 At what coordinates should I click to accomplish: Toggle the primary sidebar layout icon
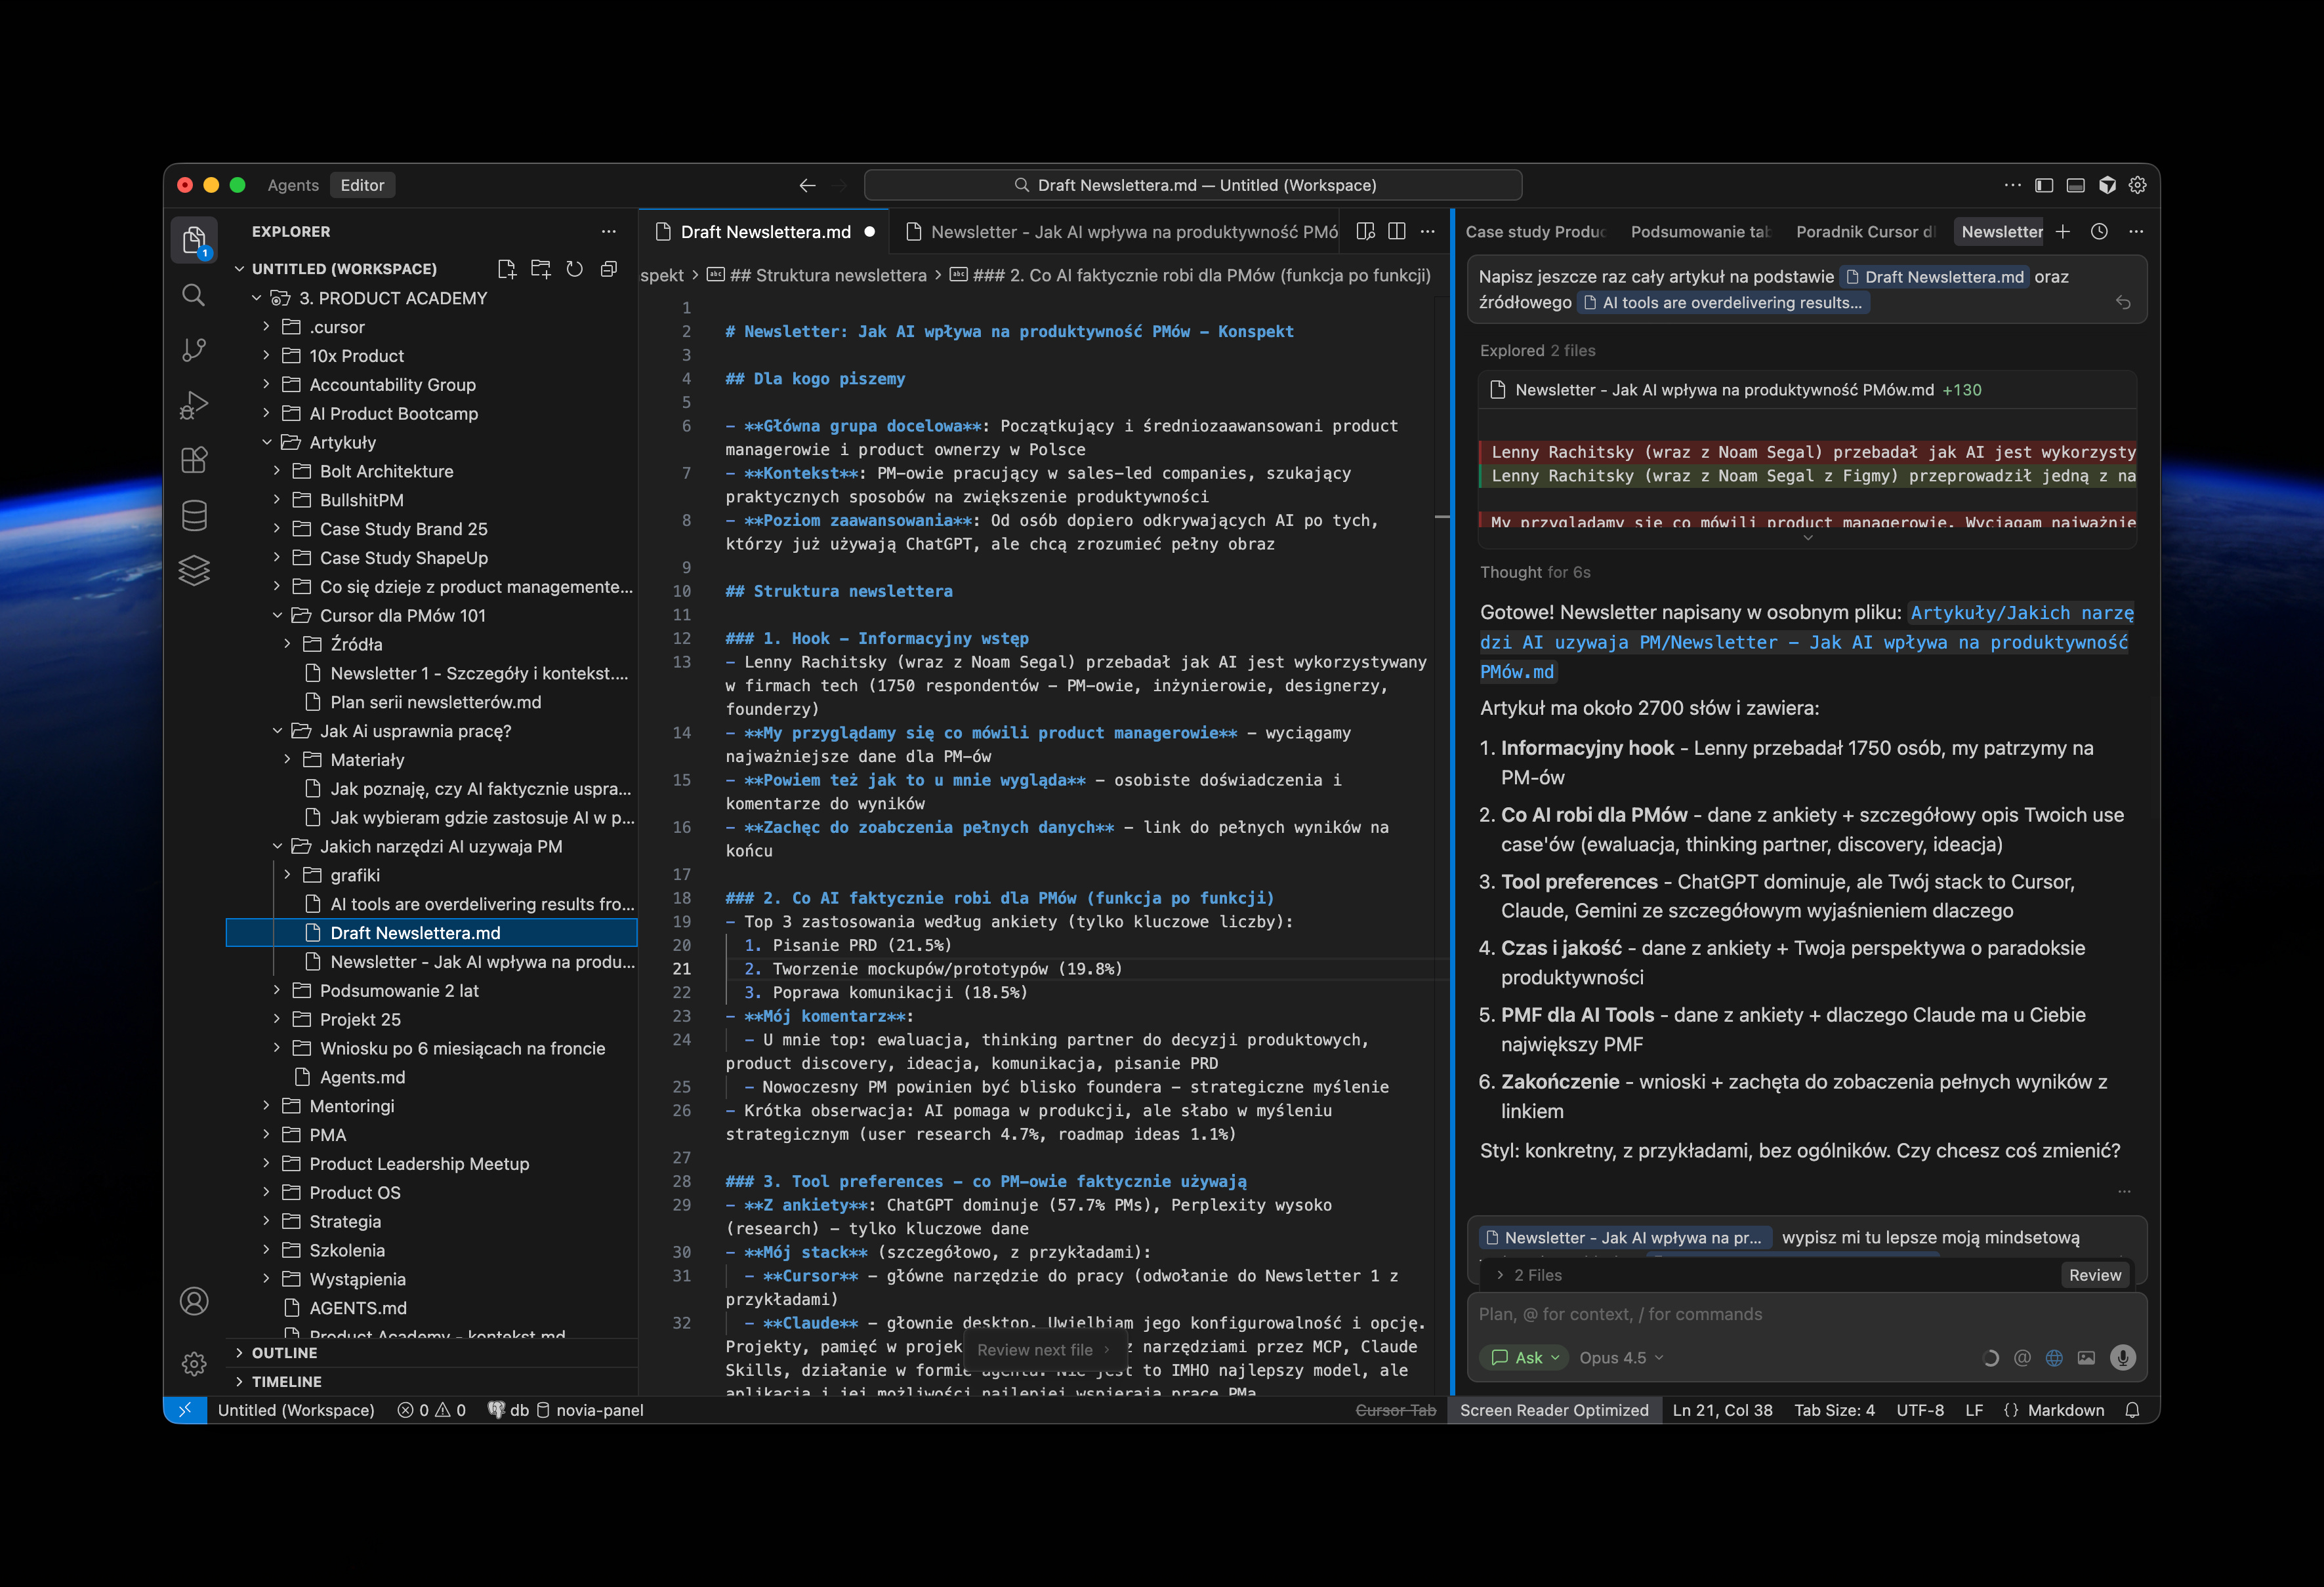tap(2044, 185)
